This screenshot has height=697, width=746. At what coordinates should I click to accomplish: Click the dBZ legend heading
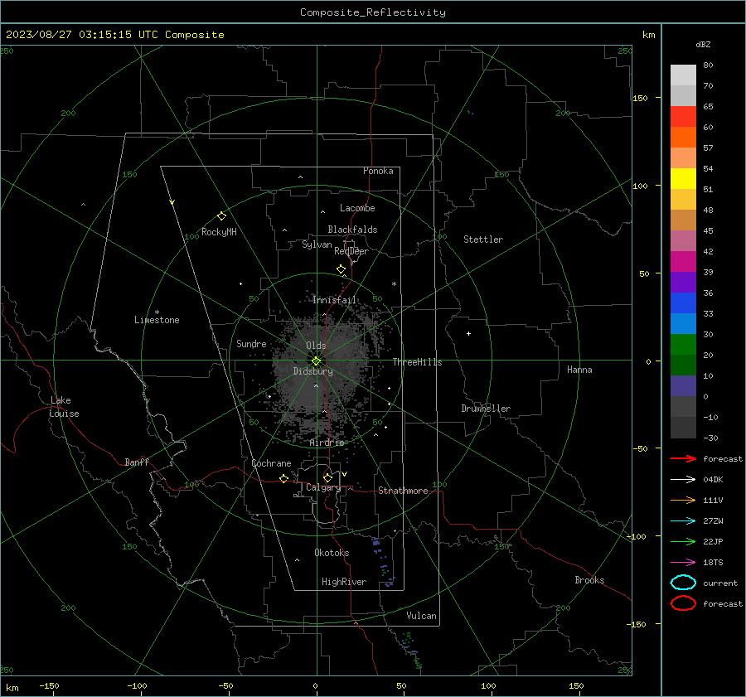[x=703, y=44]
